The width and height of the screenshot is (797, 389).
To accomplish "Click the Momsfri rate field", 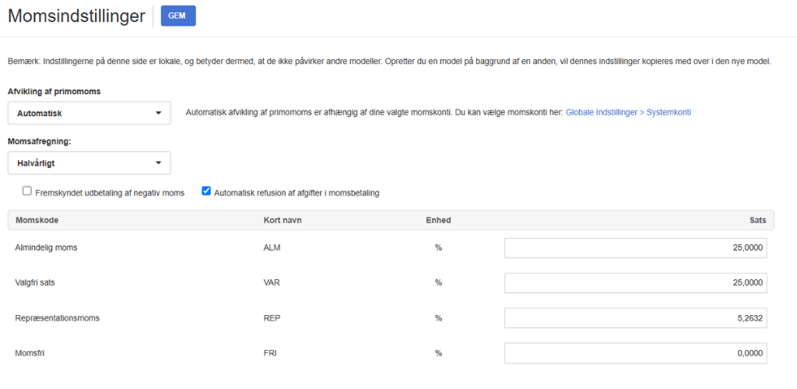I will point(635,353).
